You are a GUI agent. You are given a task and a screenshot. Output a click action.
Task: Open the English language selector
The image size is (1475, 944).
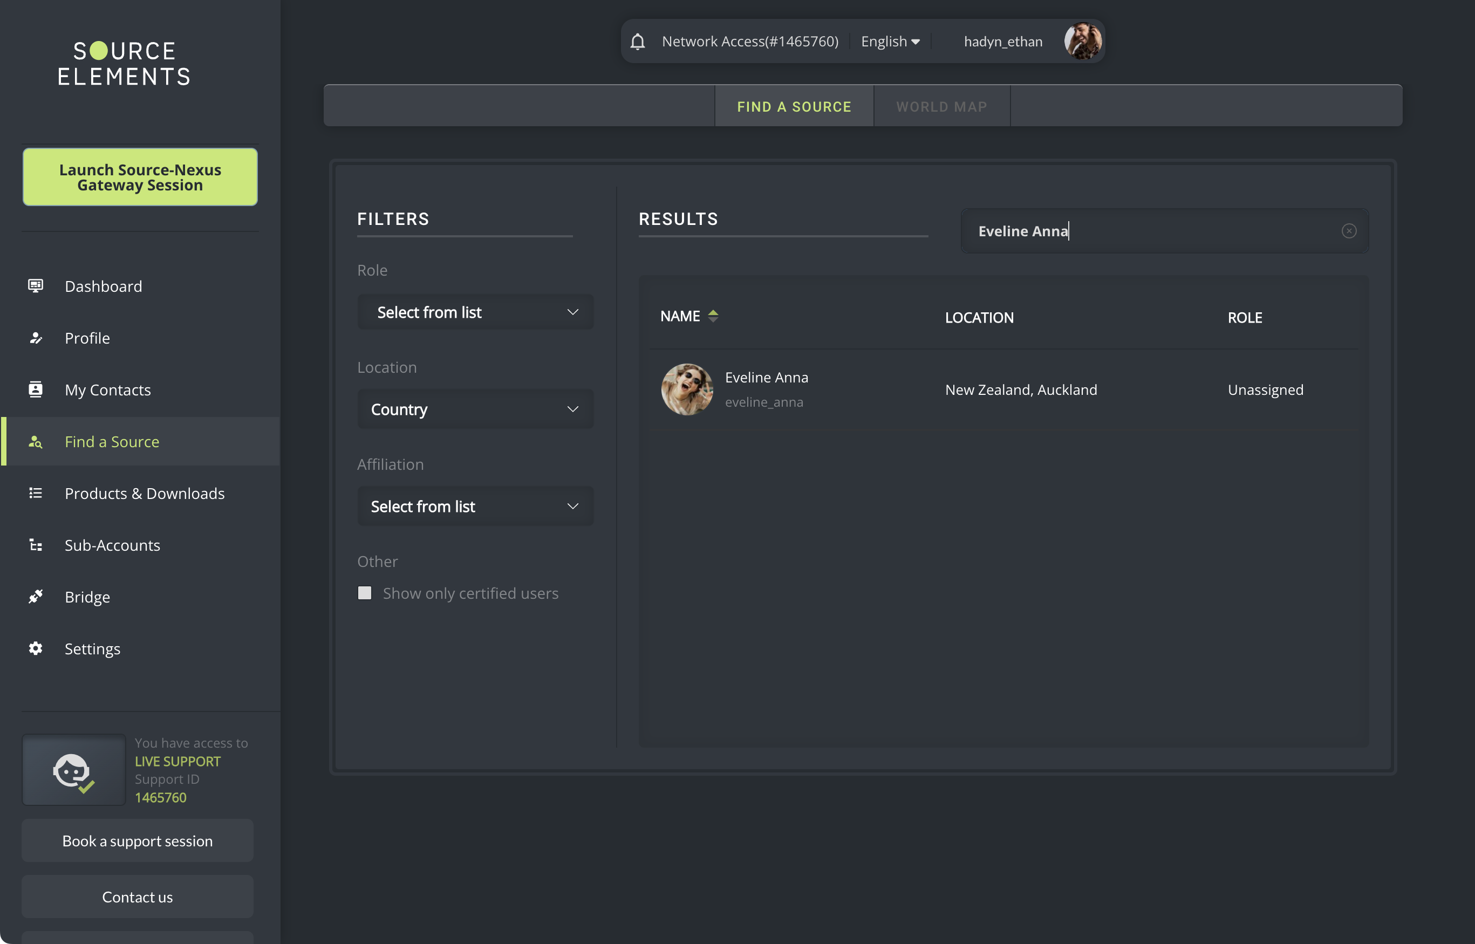click(890, 41)
